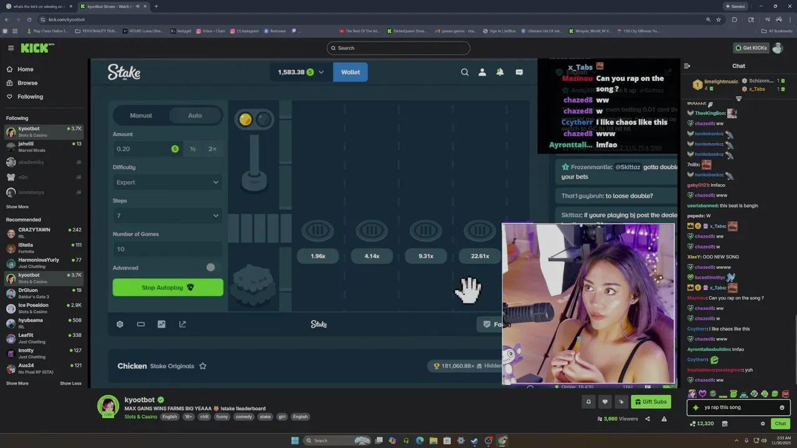Open Steam from taskbar
Screen dimensions: 797x448
tap(474, 441)
